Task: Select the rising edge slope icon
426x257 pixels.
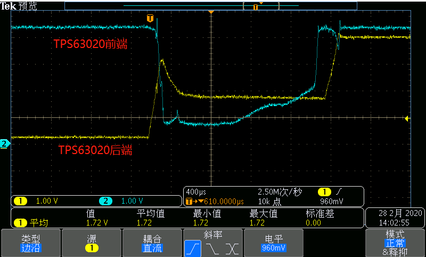Action: coord(193,248)
